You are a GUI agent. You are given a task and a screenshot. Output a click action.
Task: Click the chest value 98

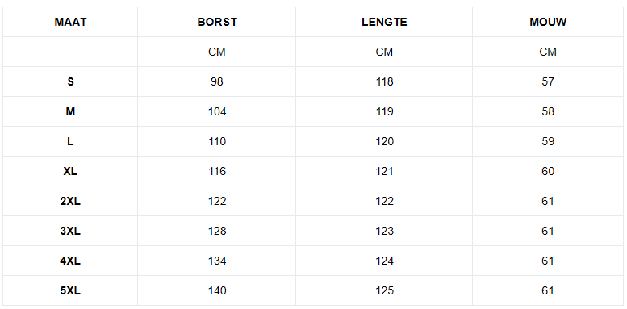click(x=217, y=81)
